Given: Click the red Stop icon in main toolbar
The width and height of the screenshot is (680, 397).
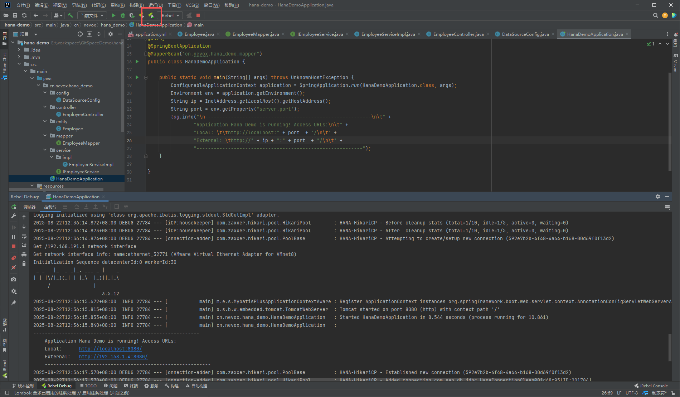Looking at the screenshot, I should (198, 15).
